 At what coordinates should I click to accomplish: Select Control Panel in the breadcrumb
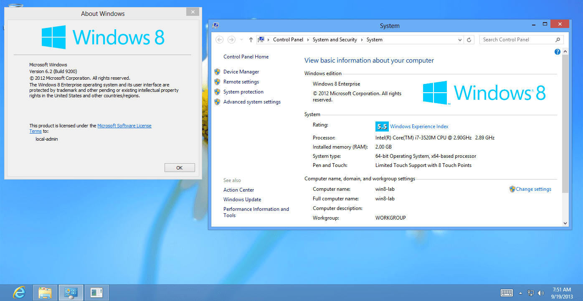pos(288,40)
